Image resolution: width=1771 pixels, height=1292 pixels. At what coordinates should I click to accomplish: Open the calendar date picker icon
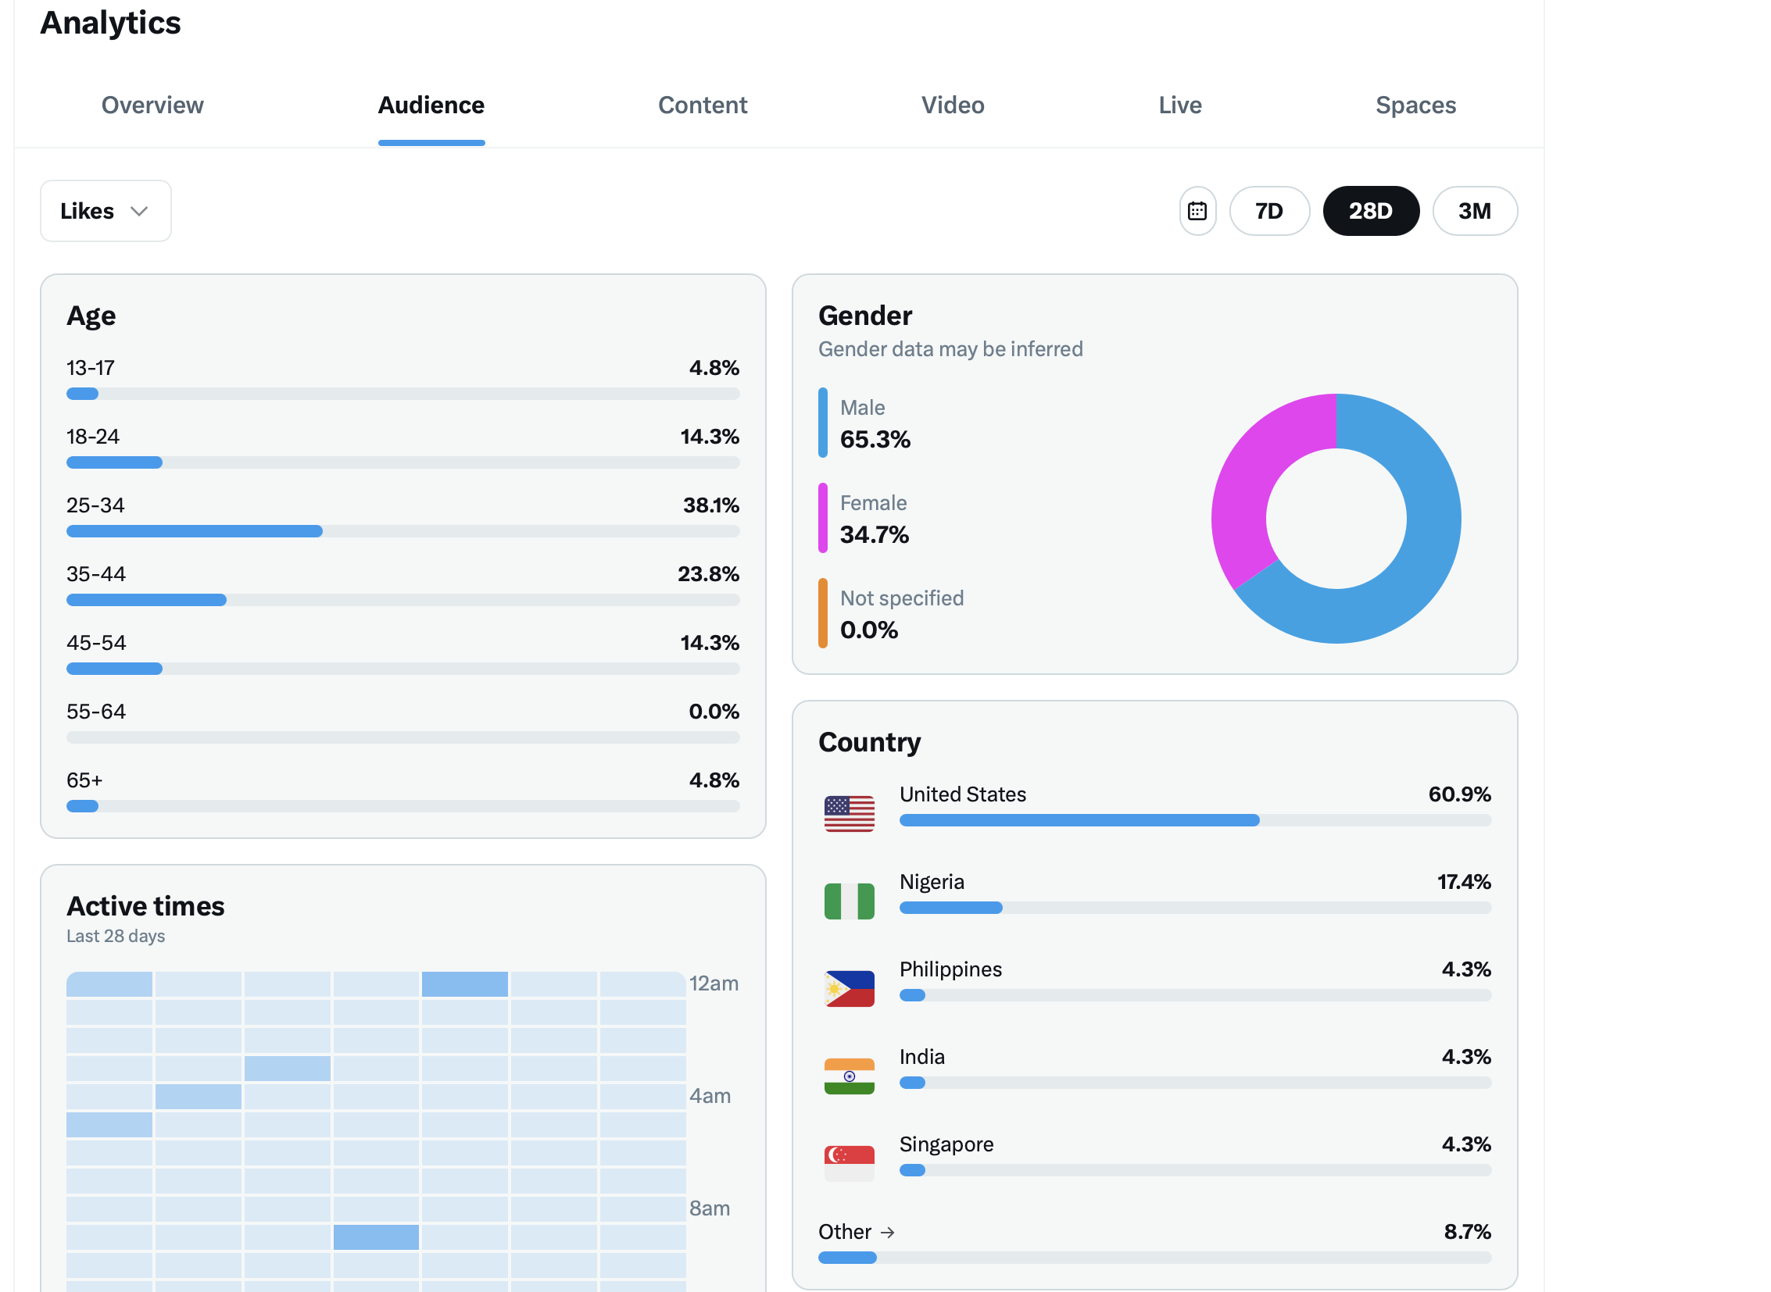click(x=1197, y=211)
